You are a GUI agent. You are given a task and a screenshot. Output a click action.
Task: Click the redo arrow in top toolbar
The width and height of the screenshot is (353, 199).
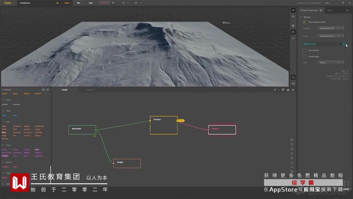point(136,3)
